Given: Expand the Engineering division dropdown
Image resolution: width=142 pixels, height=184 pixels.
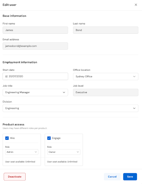Looking at the screenshot, I should pyautogui.click(x=70, y=108).
